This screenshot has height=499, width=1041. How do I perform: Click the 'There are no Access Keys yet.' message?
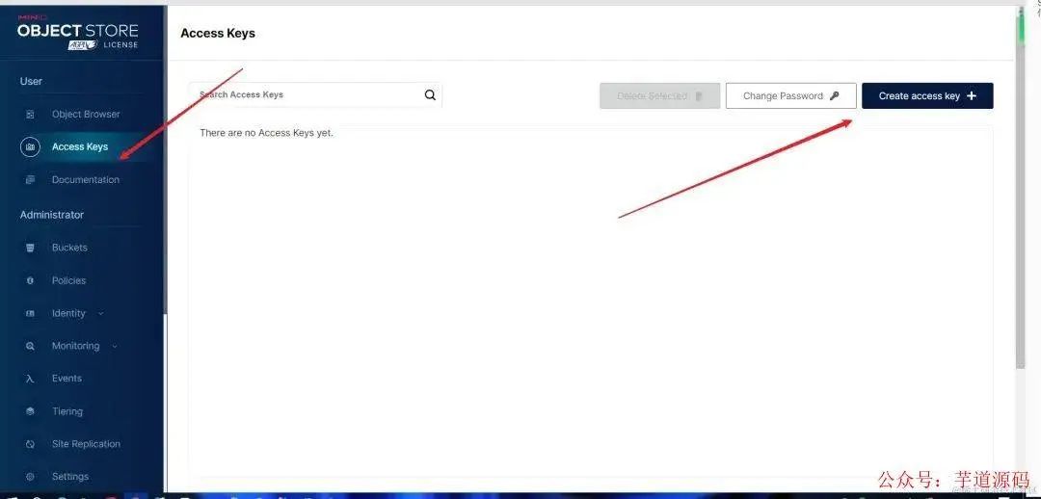(266, 133)
